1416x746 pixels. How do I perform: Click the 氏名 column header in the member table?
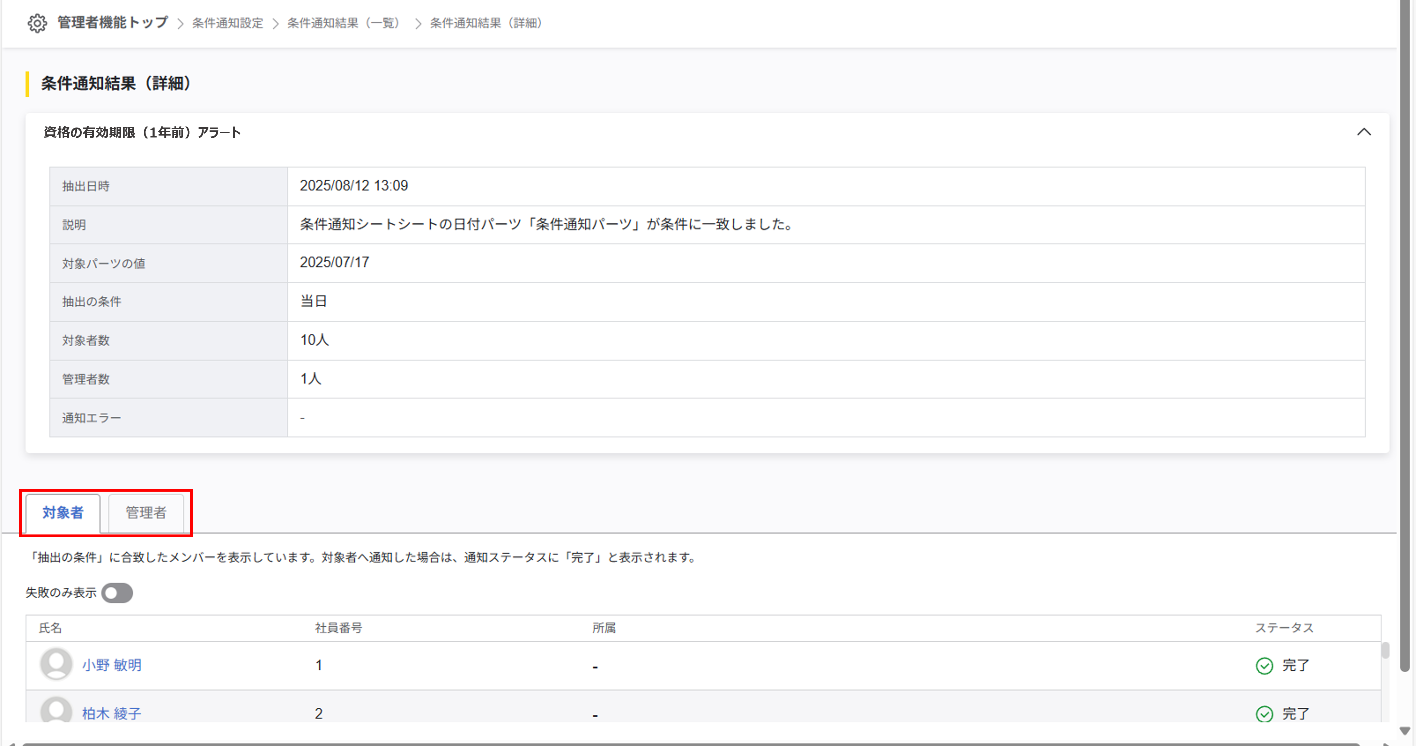coord(50,628)
